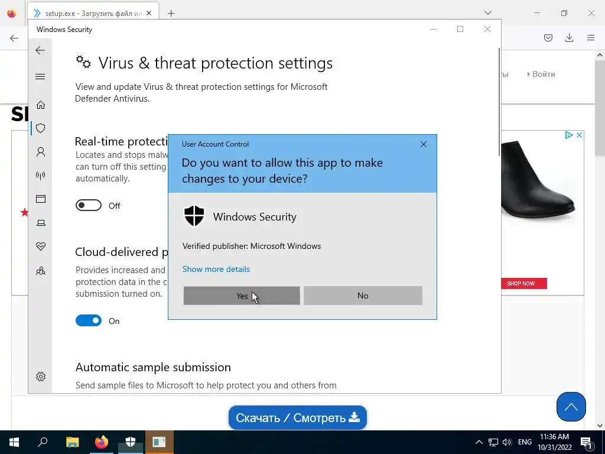Select the setup.exe browser tab
Image resolution: width=605 pixels, height=454 pixels.
93,14
